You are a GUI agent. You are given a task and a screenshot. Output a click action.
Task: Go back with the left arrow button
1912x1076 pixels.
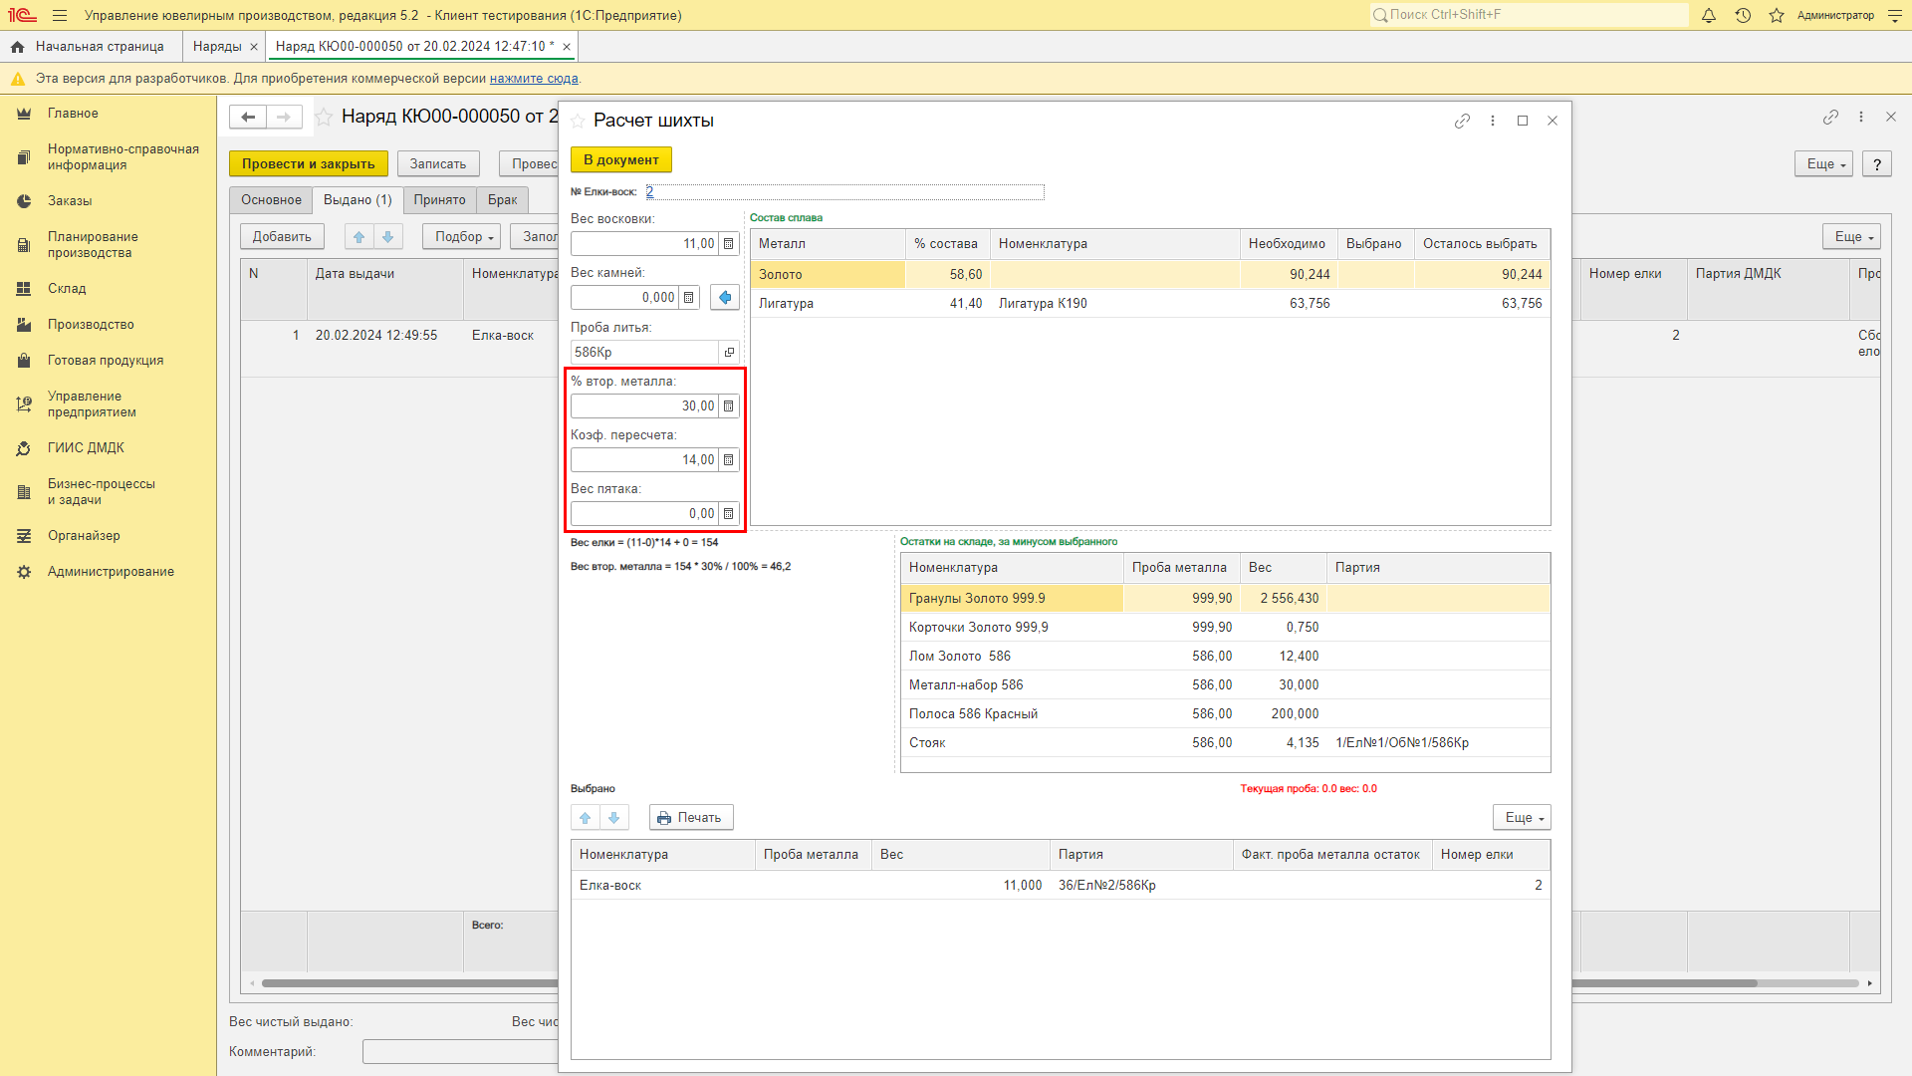click(x=248, y=118)
